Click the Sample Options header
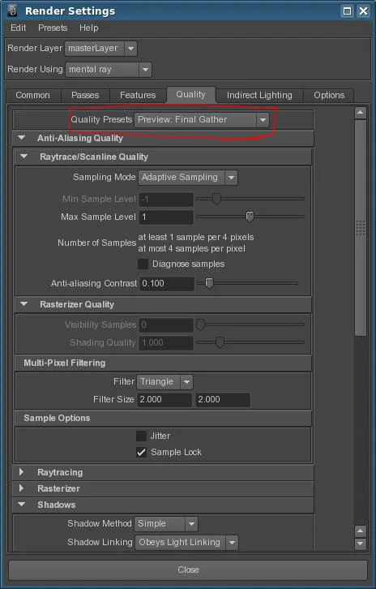Screen dimensions: 376x589 click(163, 418)
